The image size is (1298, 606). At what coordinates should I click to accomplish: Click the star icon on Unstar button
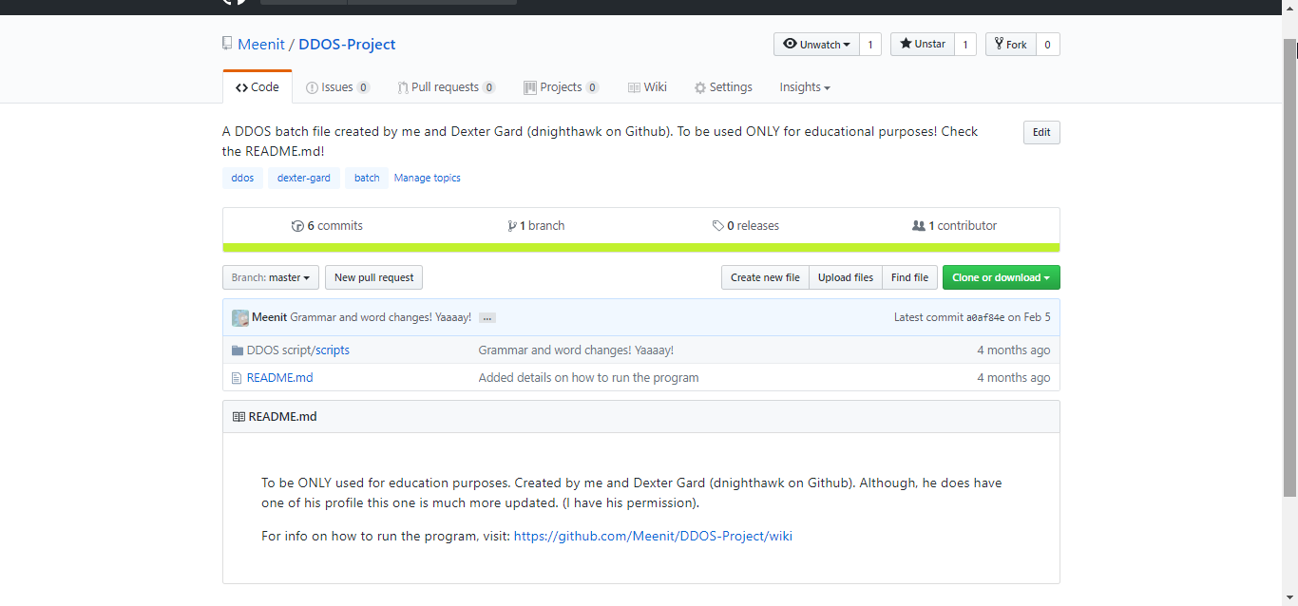coord(906,44)
